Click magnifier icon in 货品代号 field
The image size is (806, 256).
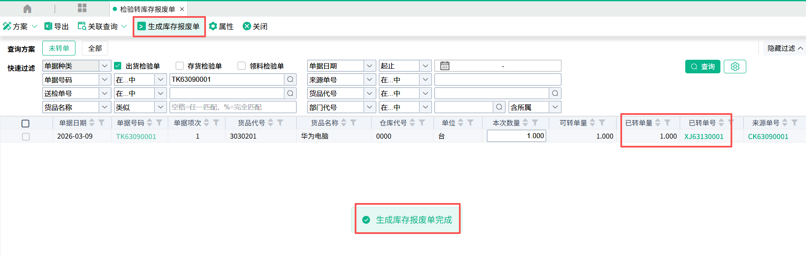tap(555, 93)
